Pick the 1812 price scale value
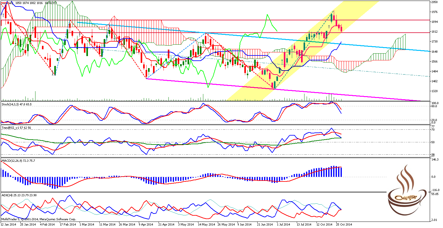This screenshot has height=228, width=443. point(434,32)
